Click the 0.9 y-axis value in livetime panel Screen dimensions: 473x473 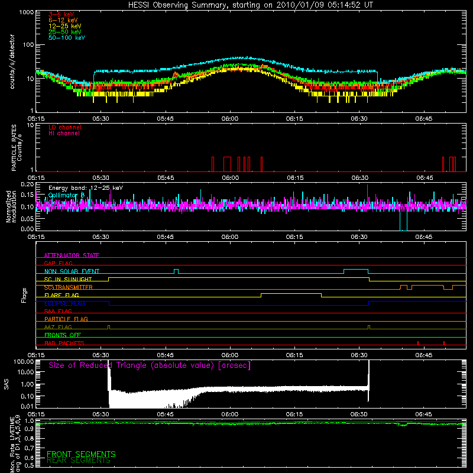(29, 429)
